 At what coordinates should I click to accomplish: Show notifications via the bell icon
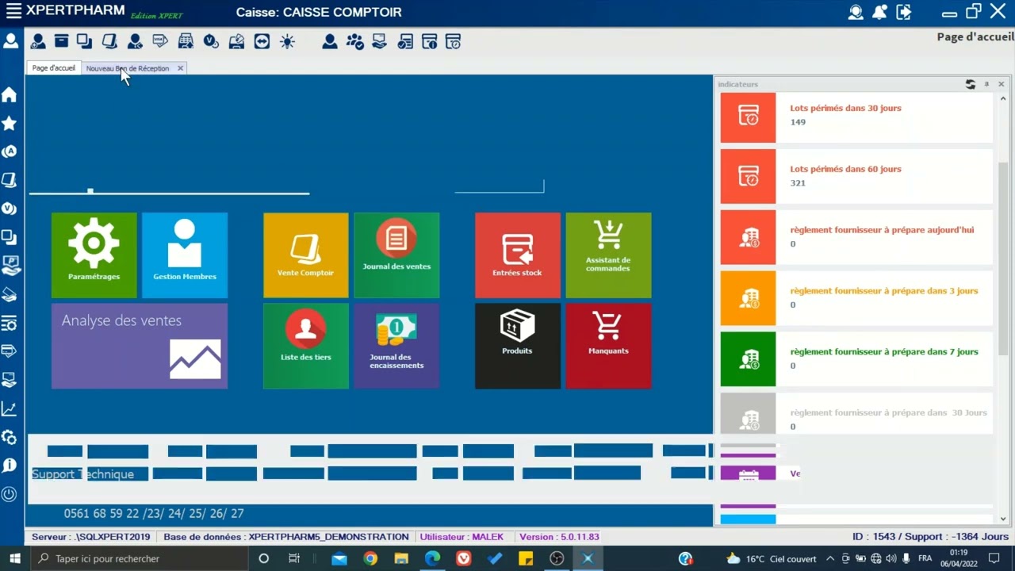[879, 12]
